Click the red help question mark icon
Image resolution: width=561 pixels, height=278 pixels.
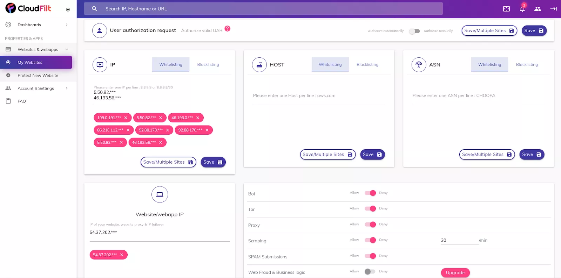point(227,29)
